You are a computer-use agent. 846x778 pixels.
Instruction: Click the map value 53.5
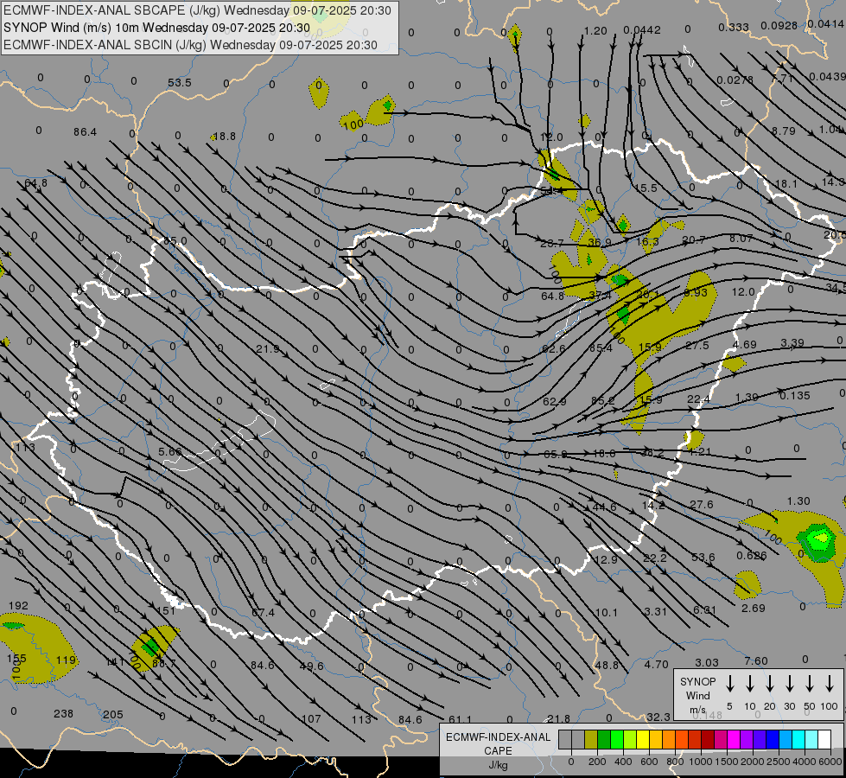[179, 83]
